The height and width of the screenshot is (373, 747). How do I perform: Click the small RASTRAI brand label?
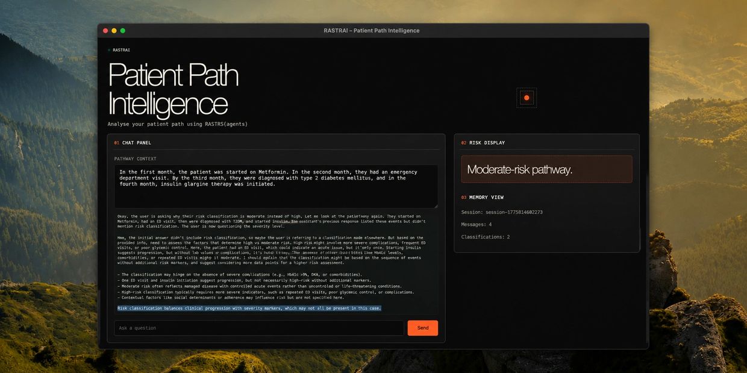[121, 50]
